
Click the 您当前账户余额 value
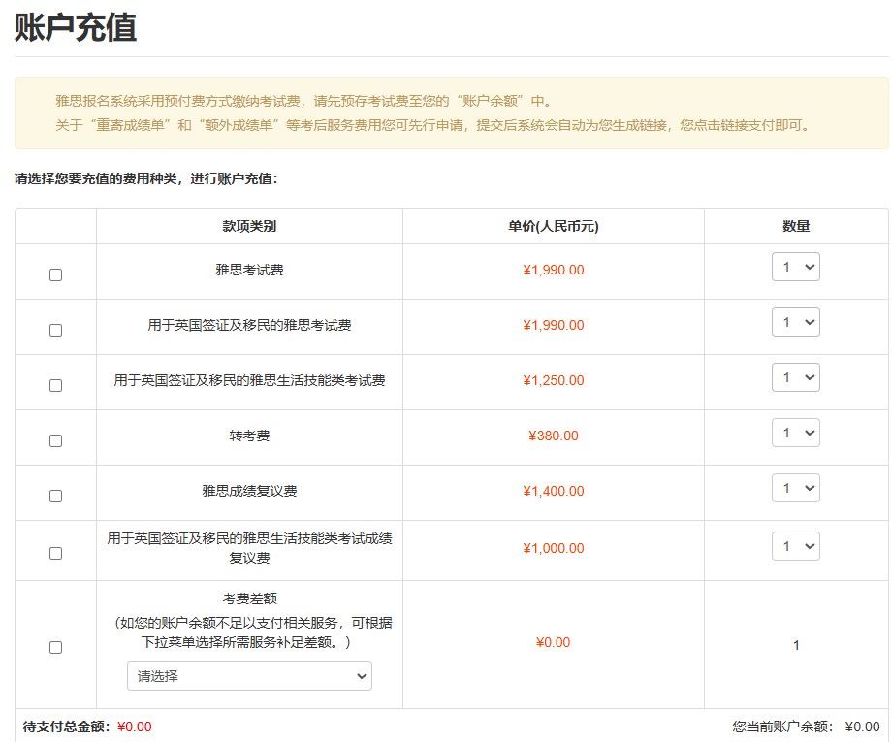tap(862, 726)
